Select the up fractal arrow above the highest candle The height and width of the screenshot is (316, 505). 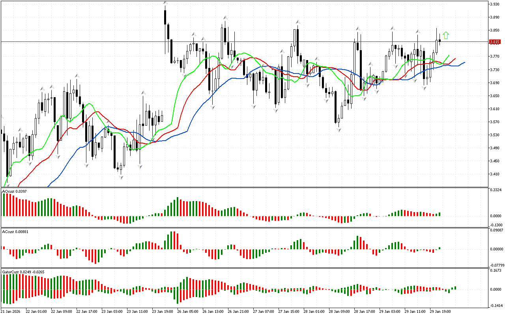pyautogui.click(x=165, y=3)
